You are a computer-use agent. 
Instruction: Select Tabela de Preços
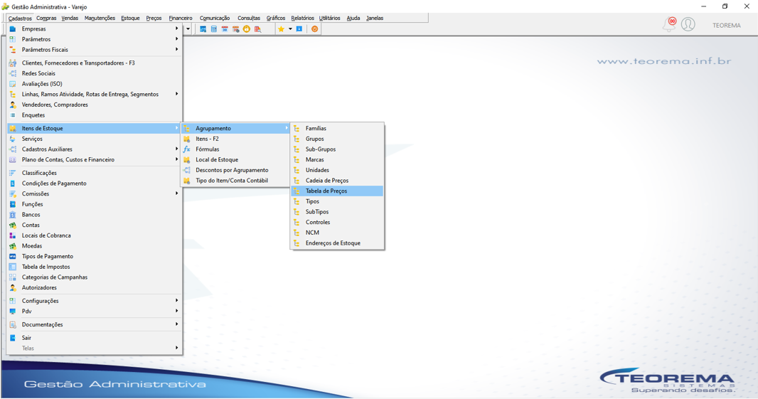(337, 191)
